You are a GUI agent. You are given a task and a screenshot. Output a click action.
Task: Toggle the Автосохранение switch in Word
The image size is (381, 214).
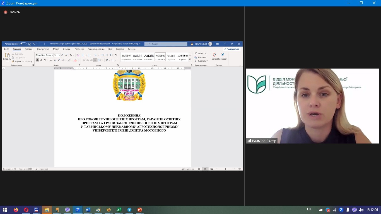(x=23, y=44)
